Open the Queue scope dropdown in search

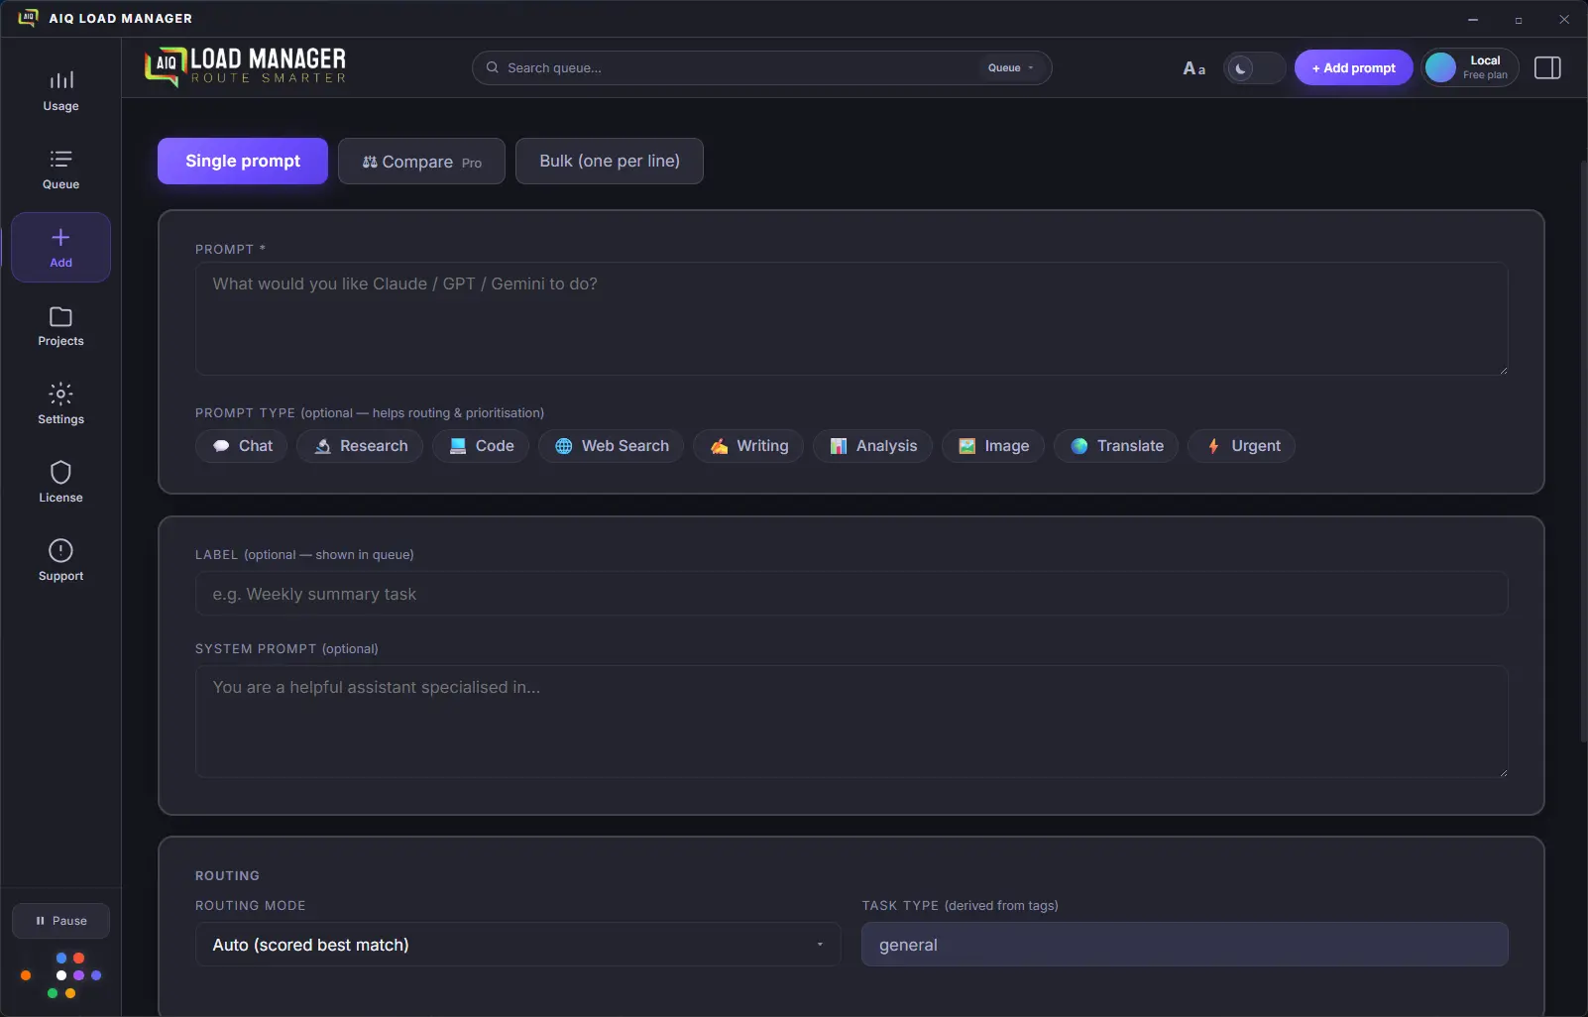(x=1010, y=67)
